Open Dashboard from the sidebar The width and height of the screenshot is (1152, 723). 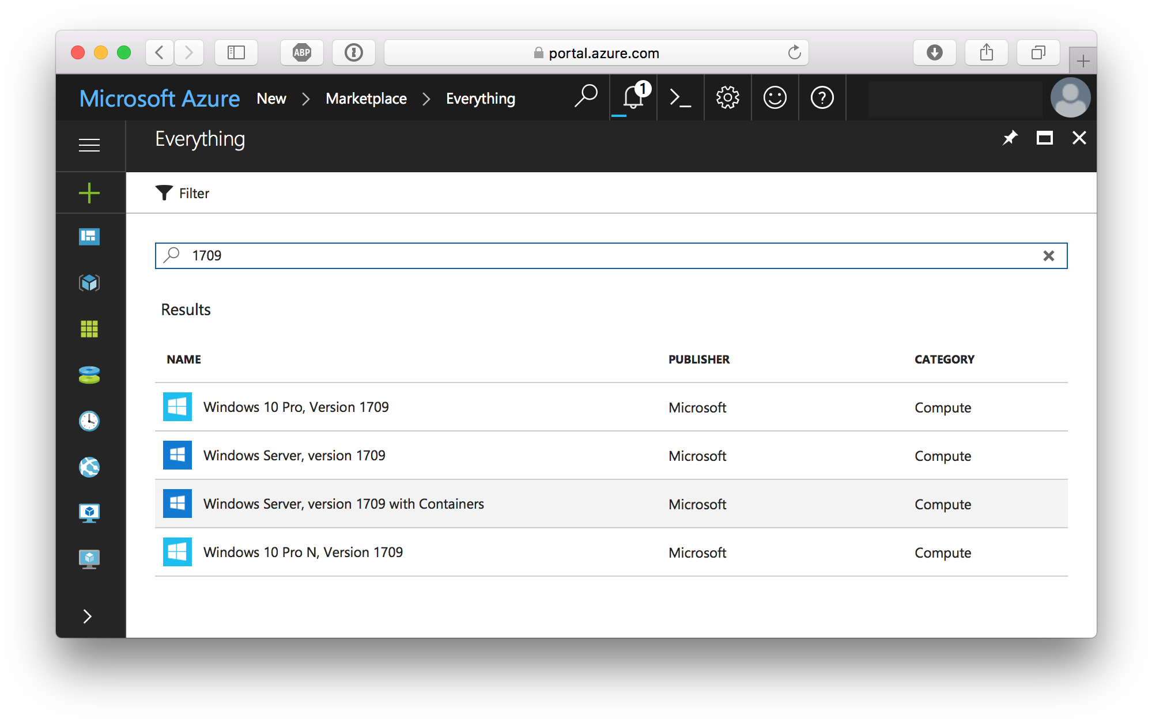89,237
